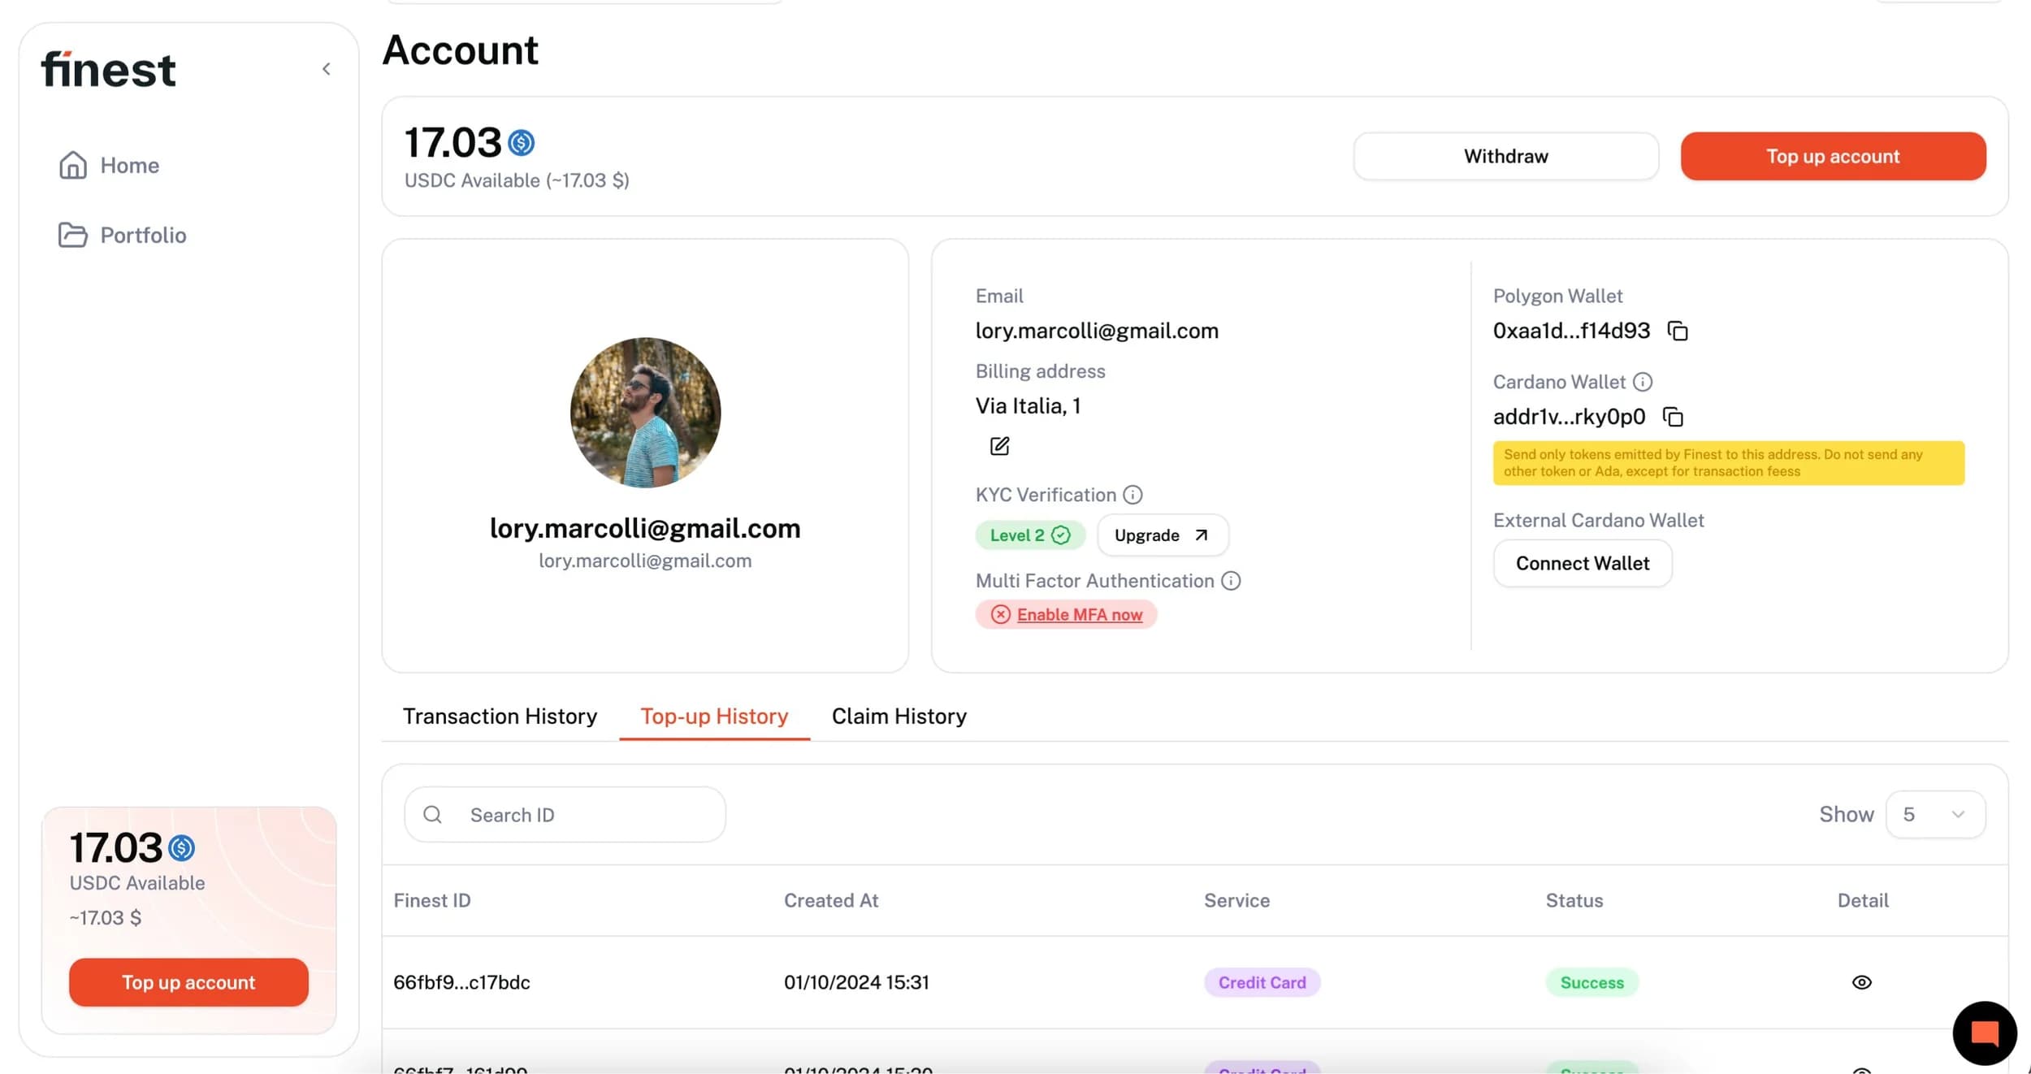Switch to Transaction History tab

[500, 716]
